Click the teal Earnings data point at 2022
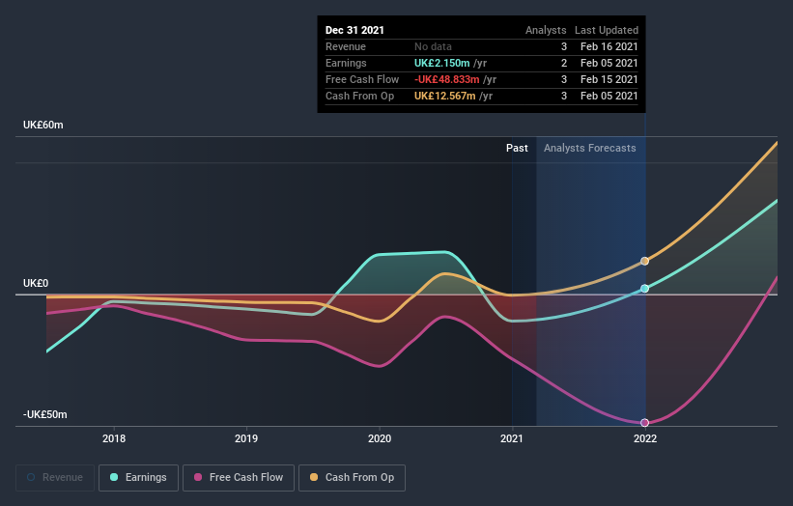 point(644,289)
